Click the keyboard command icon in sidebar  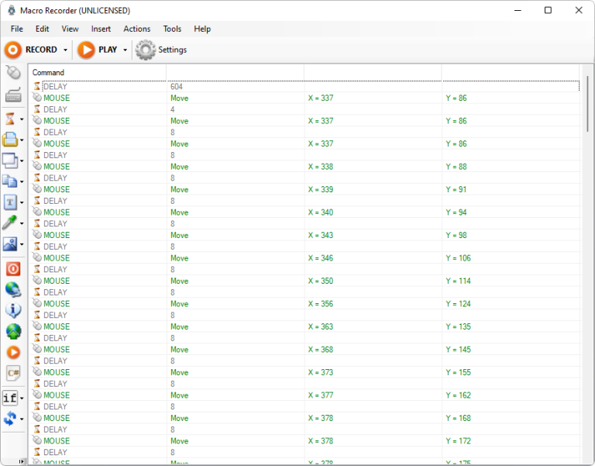pos(12,96)
